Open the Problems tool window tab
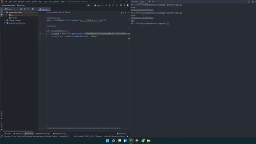This screenshot has width=256, height=144. pos(18,134)
